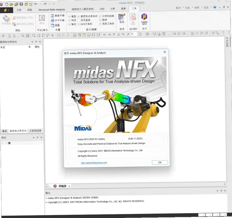Switch to the CFD ribbon tab

(102, 9)
